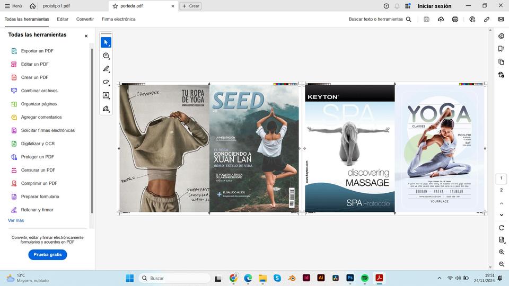Open Todas las herramientas tab
The height and width of the screenshot is (286, 509).
click(x=27, y=19)
